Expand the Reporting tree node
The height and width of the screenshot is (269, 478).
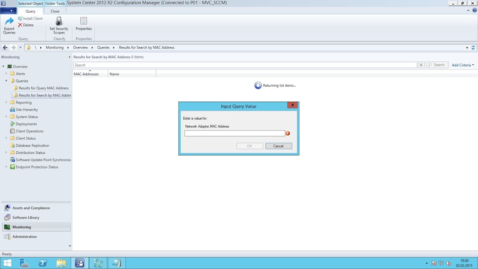6,102
